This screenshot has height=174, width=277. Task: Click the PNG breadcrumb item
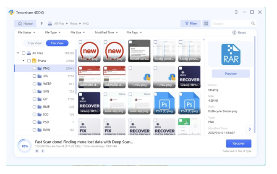click(x=86, y=24)
